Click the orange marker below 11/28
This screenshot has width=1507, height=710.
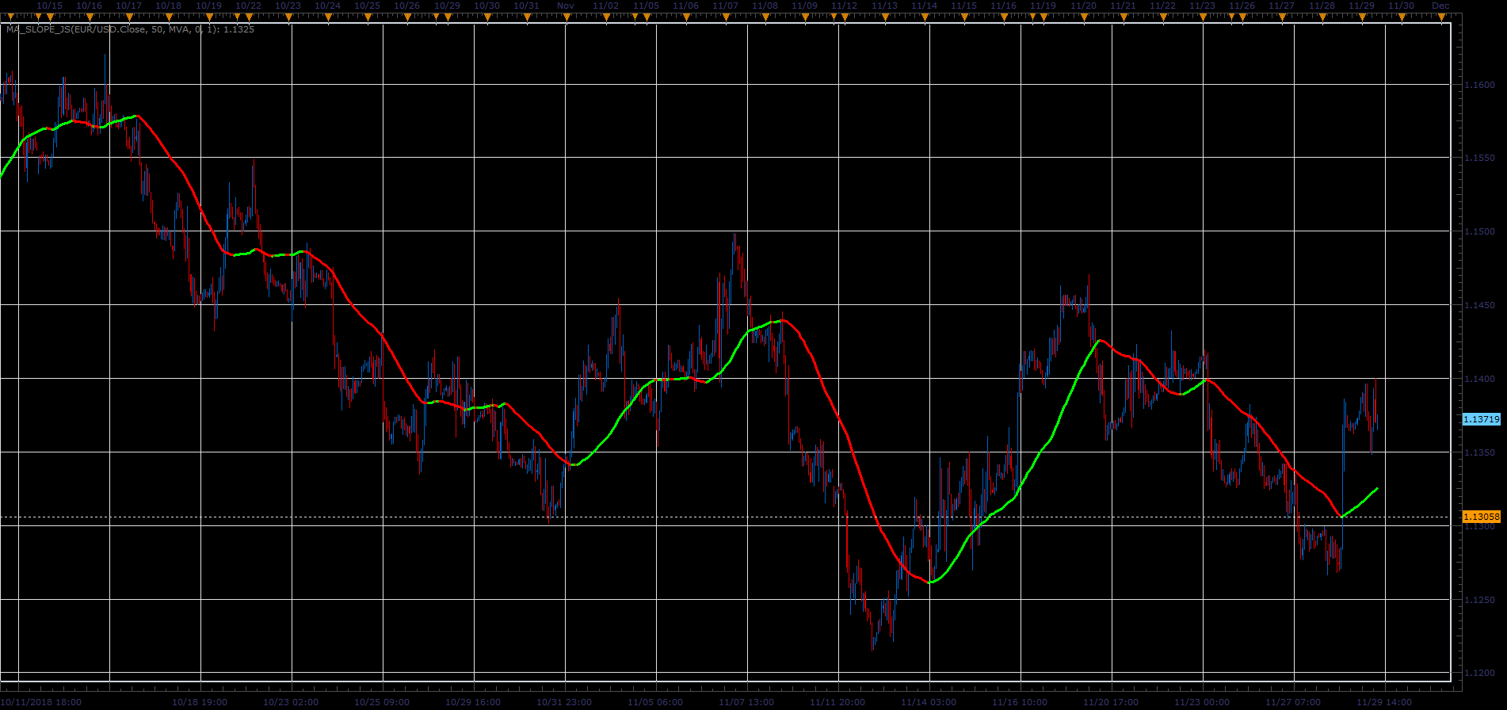1322,17
